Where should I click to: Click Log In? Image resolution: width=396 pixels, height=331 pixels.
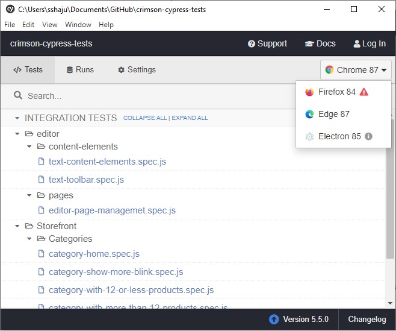(x=370, y=43)
